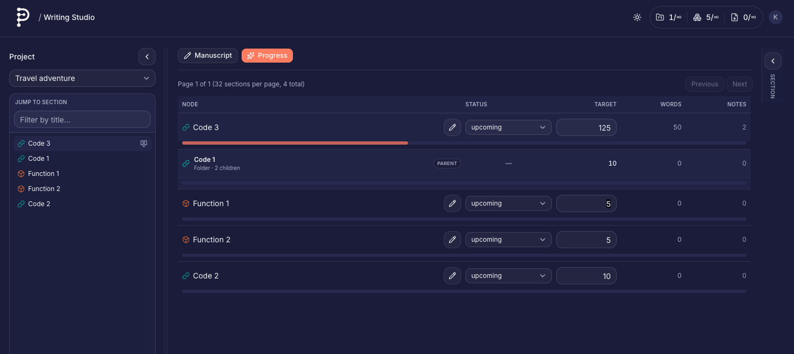Image resolution: width=794 pixels, height=354 pixels.
Task: Open the Travel adventure project dropdown
Action: click(x=82, y=78)
